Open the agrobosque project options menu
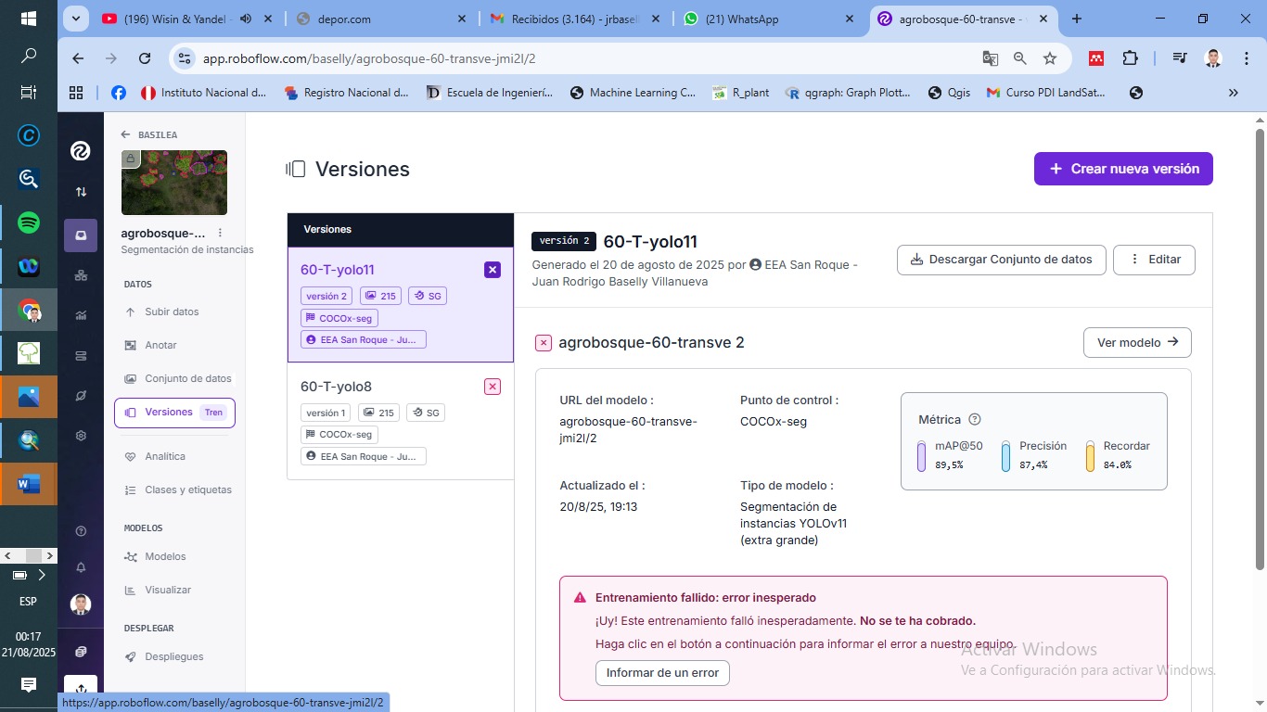Image resolution: width=1267 pixels, height=712 pixels. point(220,233)
